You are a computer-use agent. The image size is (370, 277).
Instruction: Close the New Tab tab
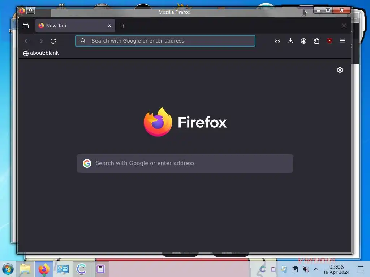coord(109,26)
